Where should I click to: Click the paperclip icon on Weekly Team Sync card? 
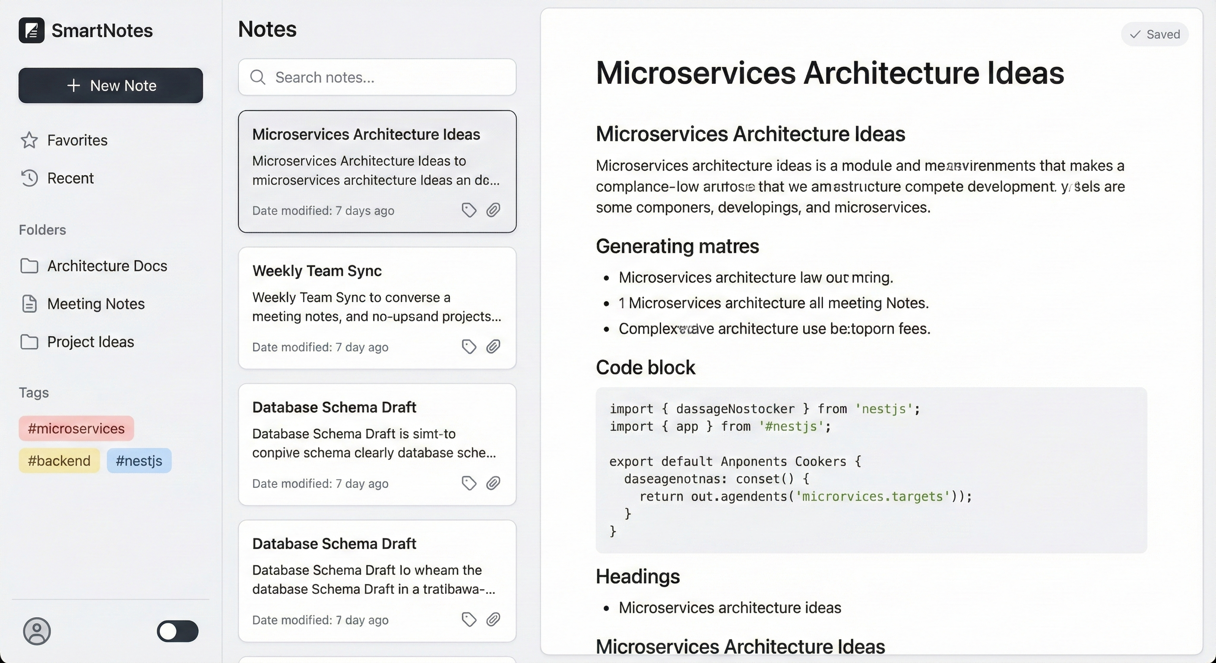click(494, 347)
